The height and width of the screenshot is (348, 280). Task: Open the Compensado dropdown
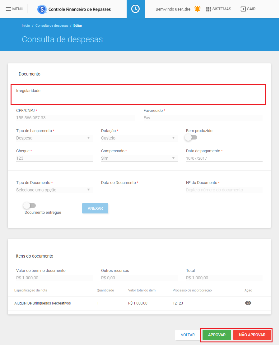click(139, 158)
